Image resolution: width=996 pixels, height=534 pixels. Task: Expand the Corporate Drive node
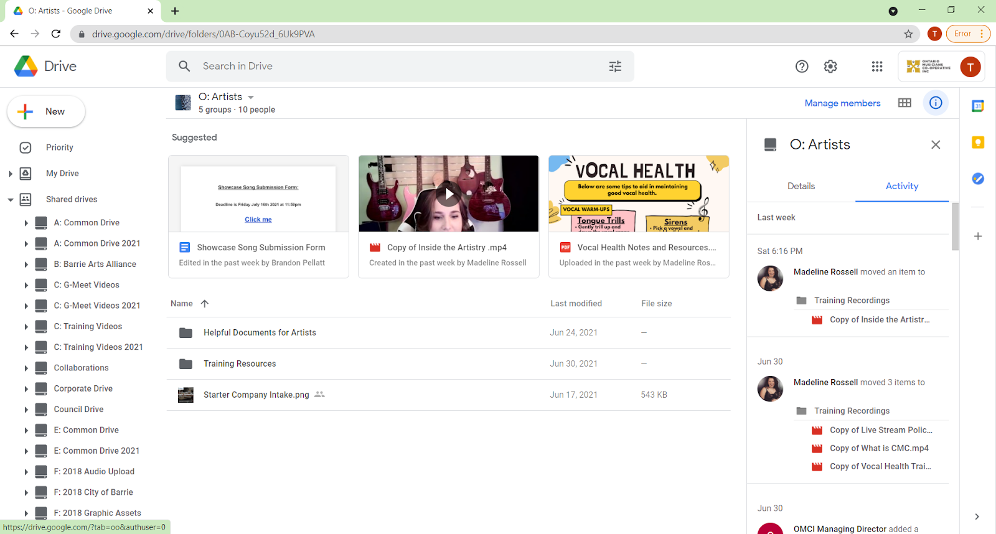26,389
